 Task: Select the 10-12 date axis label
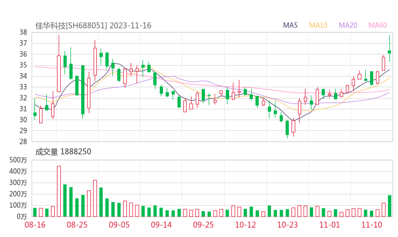246,224
